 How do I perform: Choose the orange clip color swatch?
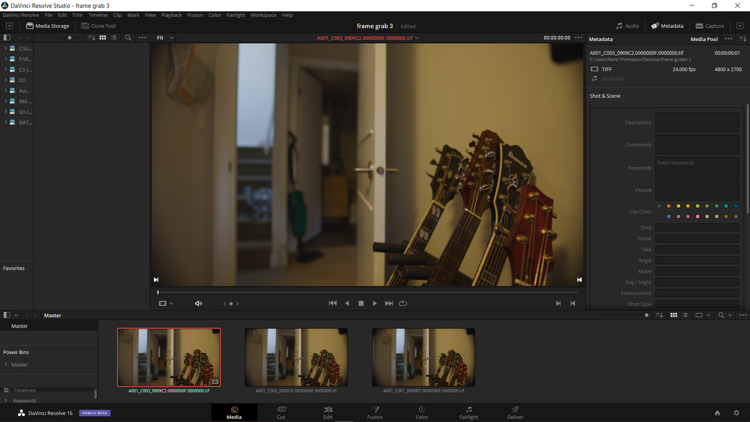point(669,206)
